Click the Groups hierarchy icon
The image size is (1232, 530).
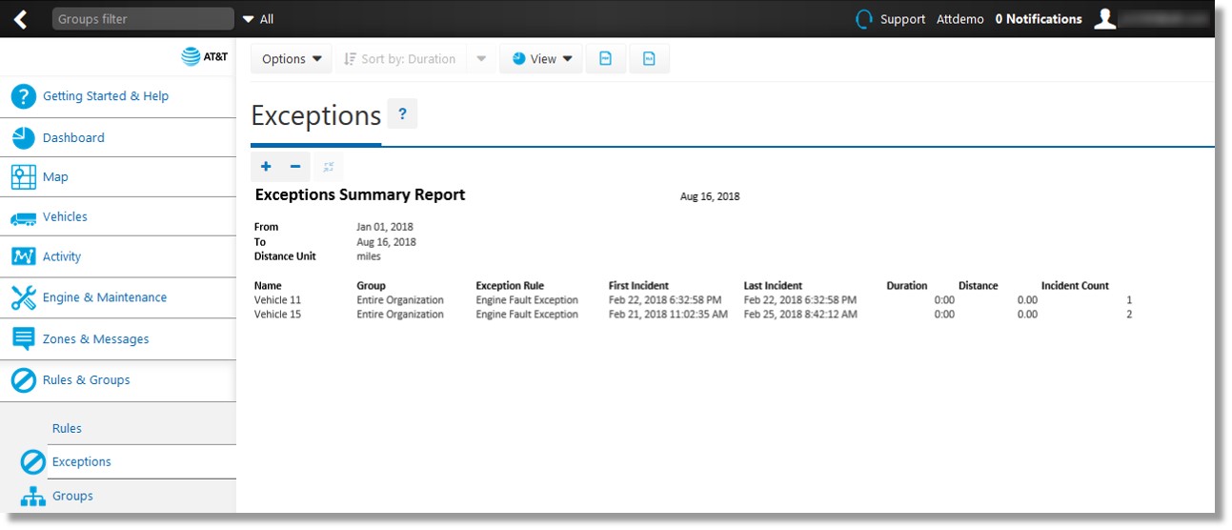click(33, 497)
